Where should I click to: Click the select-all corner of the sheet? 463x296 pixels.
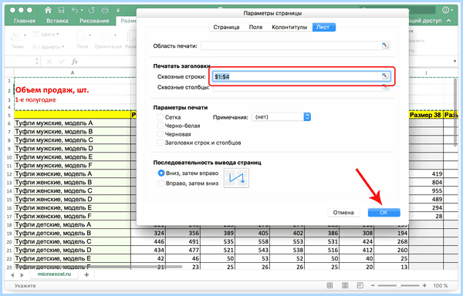[x=9, y=72]
